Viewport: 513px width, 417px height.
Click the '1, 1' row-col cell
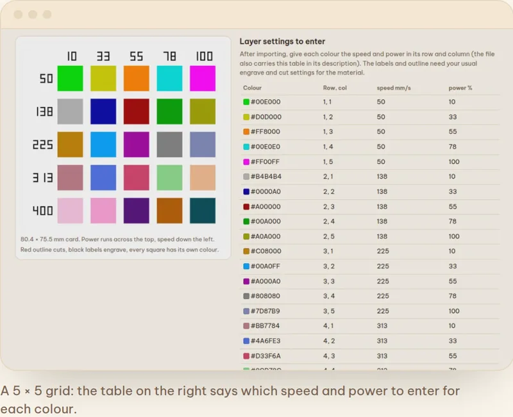(327, 102)
